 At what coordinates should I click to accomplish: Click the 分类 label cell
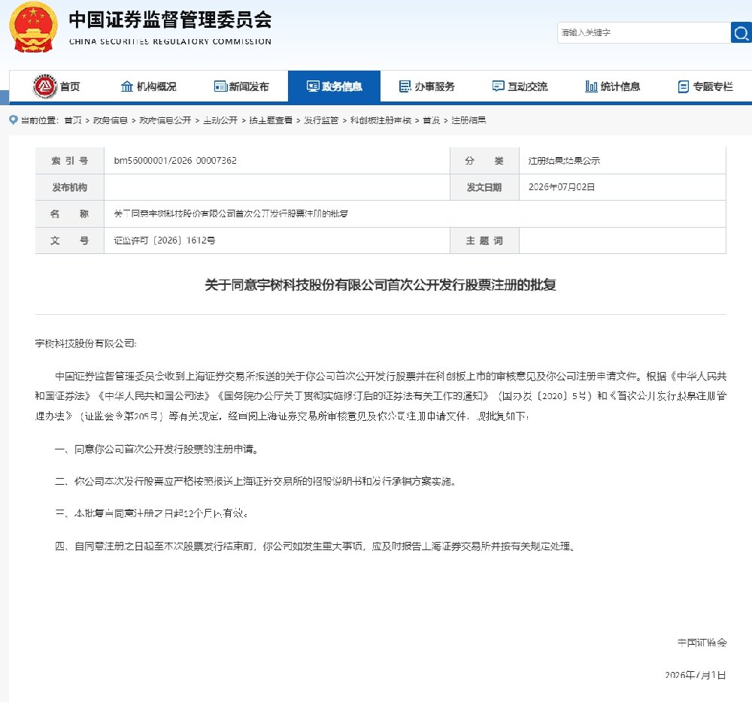484,161
